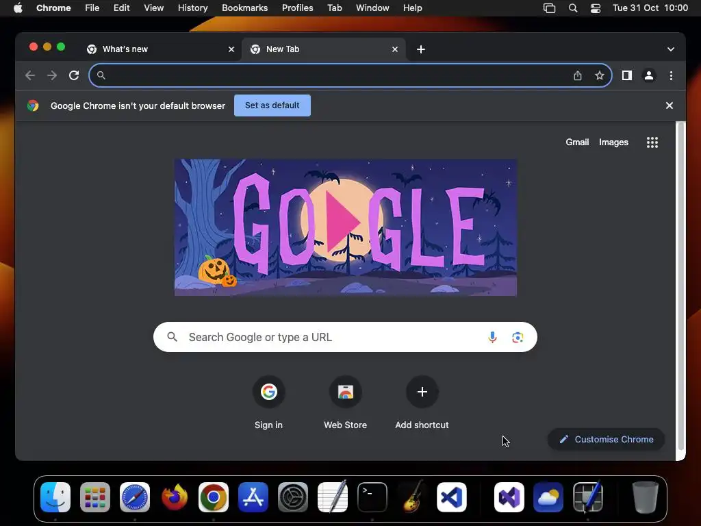This screenshot has height=526, width=701.
Task: Select the New Tab tab
Action: tap(324, 49)
